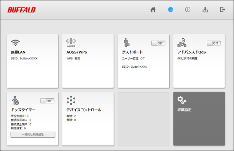Toggle the キッズタイマー Off switch

pyautogui.click(x=47, y=101)
